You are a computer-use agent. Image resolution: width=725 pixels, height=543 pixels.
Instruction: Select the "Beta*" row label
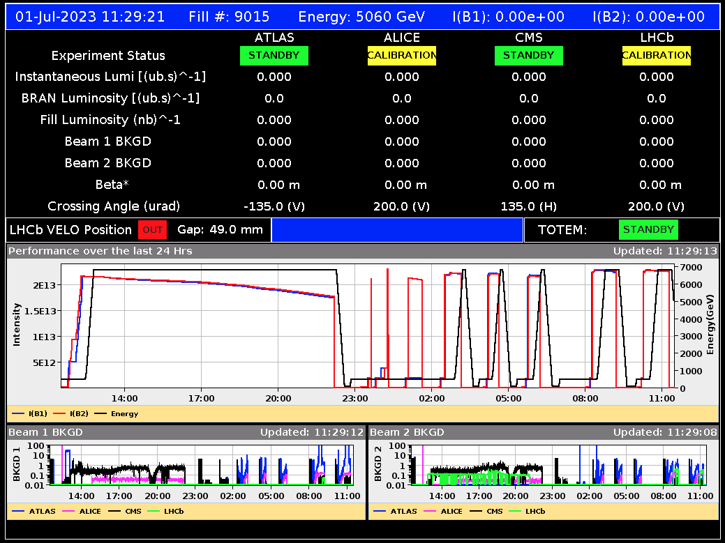[x=112, y=185]
